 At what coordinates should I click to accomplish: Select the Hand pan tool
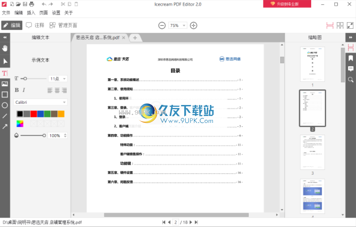pos(5,48)
